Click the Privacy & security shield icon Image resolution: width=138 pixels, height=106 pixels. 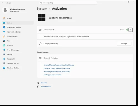4,63
